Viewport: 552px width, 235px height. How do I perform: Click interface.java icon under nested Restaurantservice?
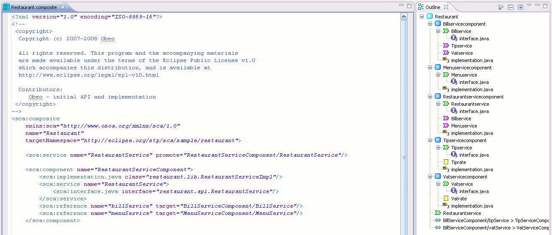point(454,111)
